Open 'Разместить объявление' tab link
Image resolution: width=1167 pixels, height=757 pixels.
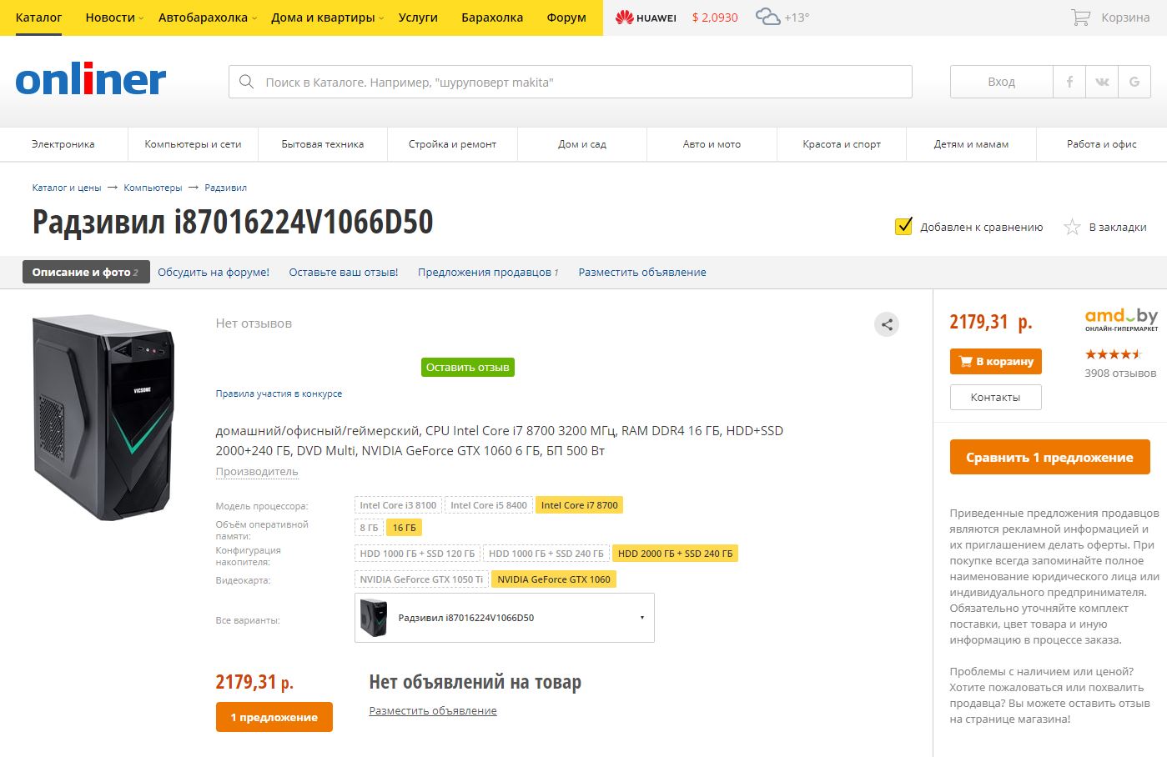tap(642, 272)
